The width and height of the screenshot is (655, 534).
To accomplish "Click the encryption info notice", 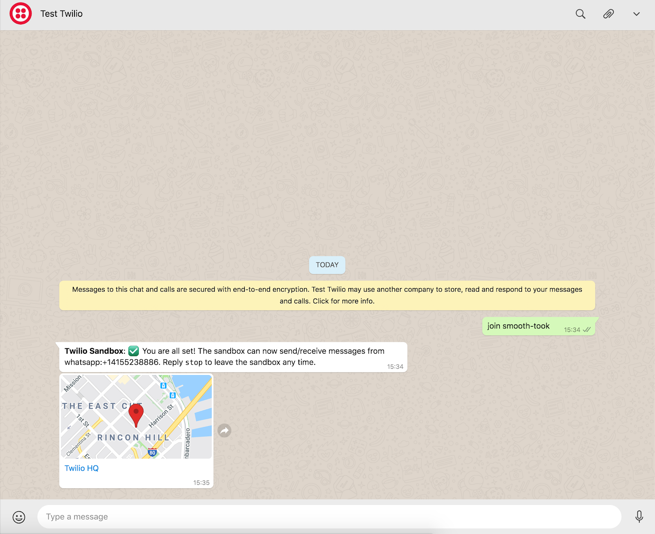I will (327, 295).
